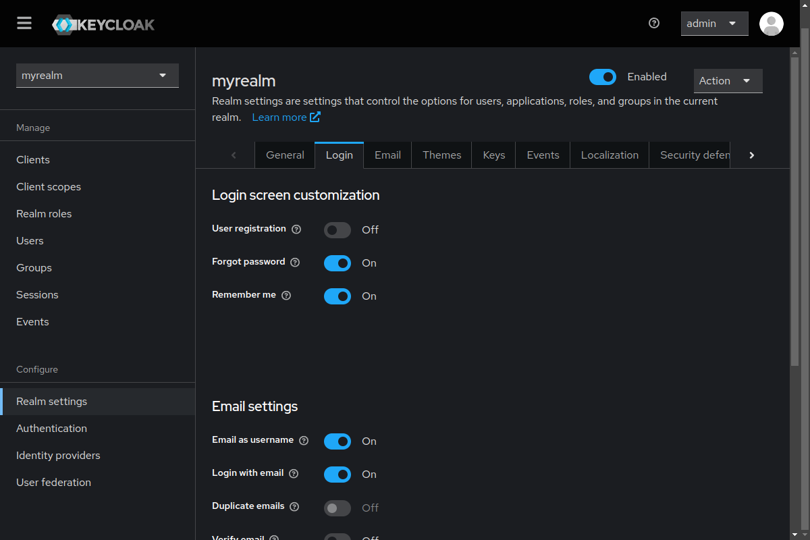
Task: Switch to the Themes tab
Action: tap(441, 155)
